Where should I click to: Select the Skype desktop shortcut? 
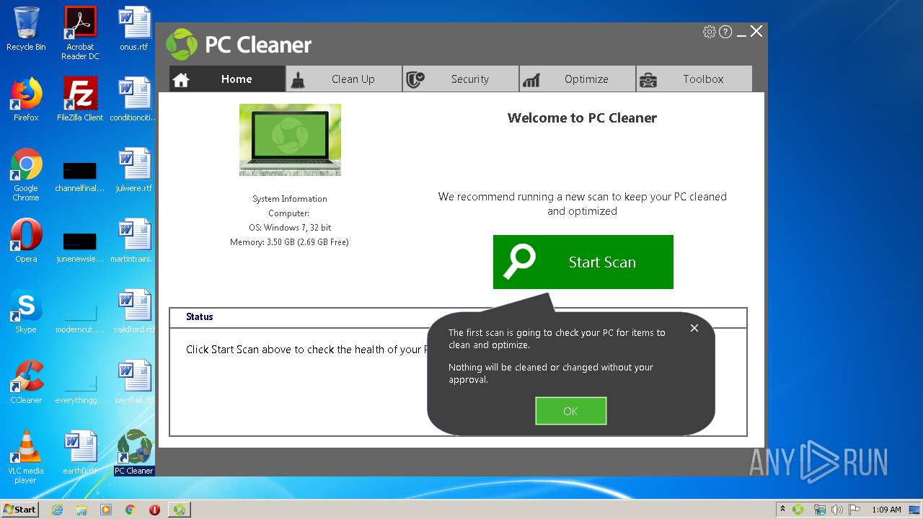[26, 311]
